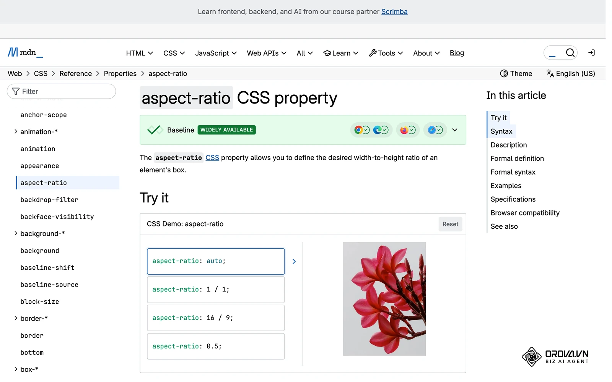Click the sidebar Filter input
This screenshot has height=382, width=612.
(61, 91)
